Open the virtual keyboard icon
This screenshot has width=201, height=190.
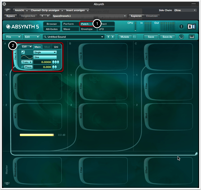192,37
